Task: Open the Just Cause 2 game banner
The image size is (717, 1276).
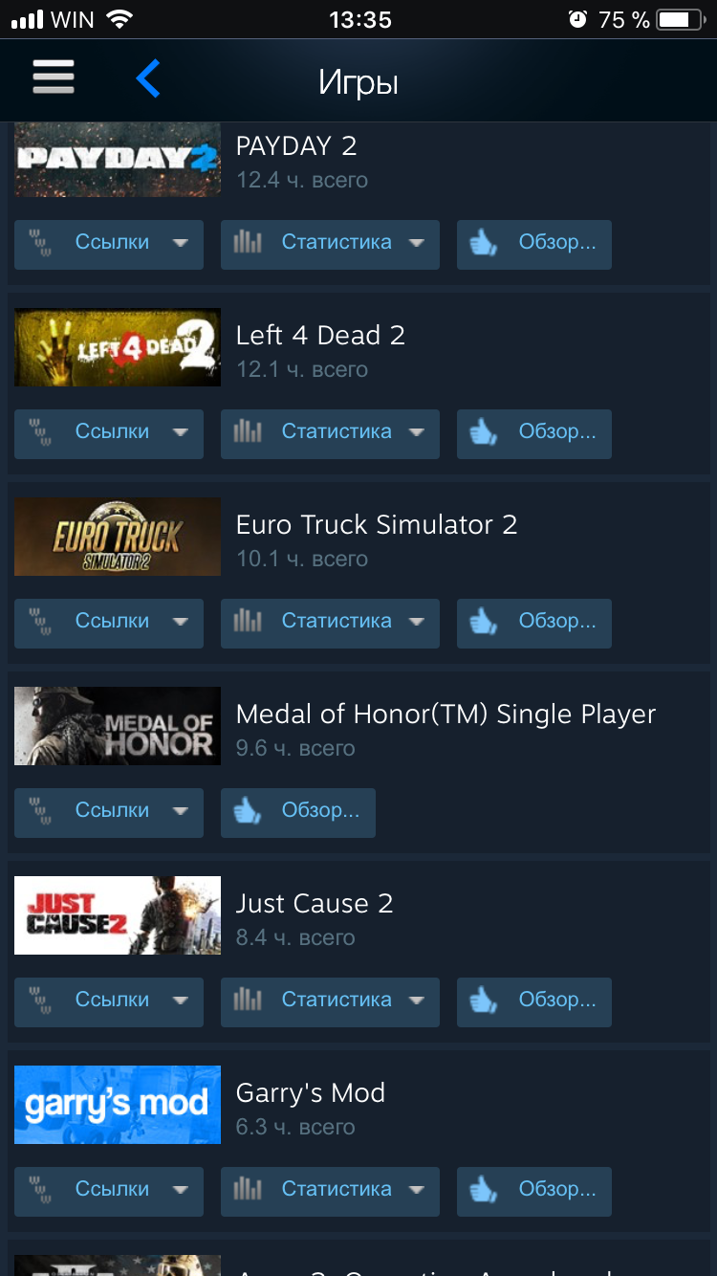Action: [x=118, y=915]
